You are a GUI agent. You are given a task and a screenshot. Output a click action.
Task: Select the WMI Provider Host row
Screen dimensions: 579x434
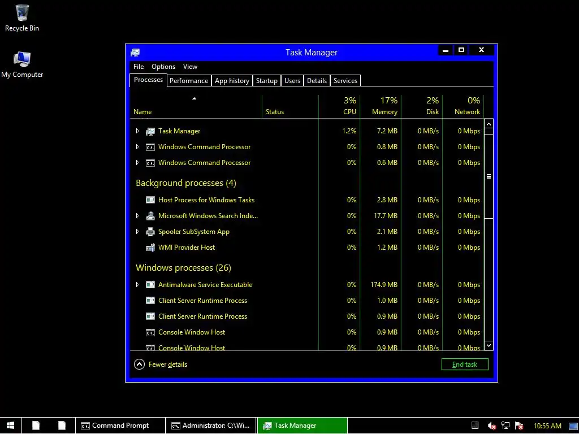(307, 248)
